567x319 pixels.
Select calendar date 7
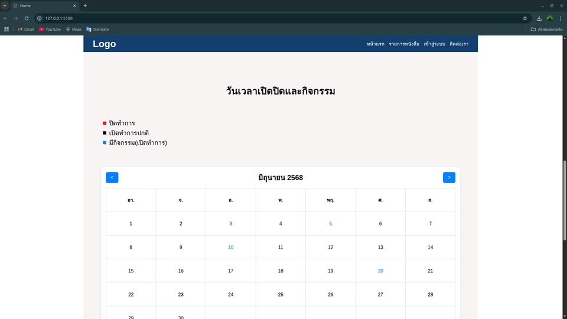(x=431, y=223)
